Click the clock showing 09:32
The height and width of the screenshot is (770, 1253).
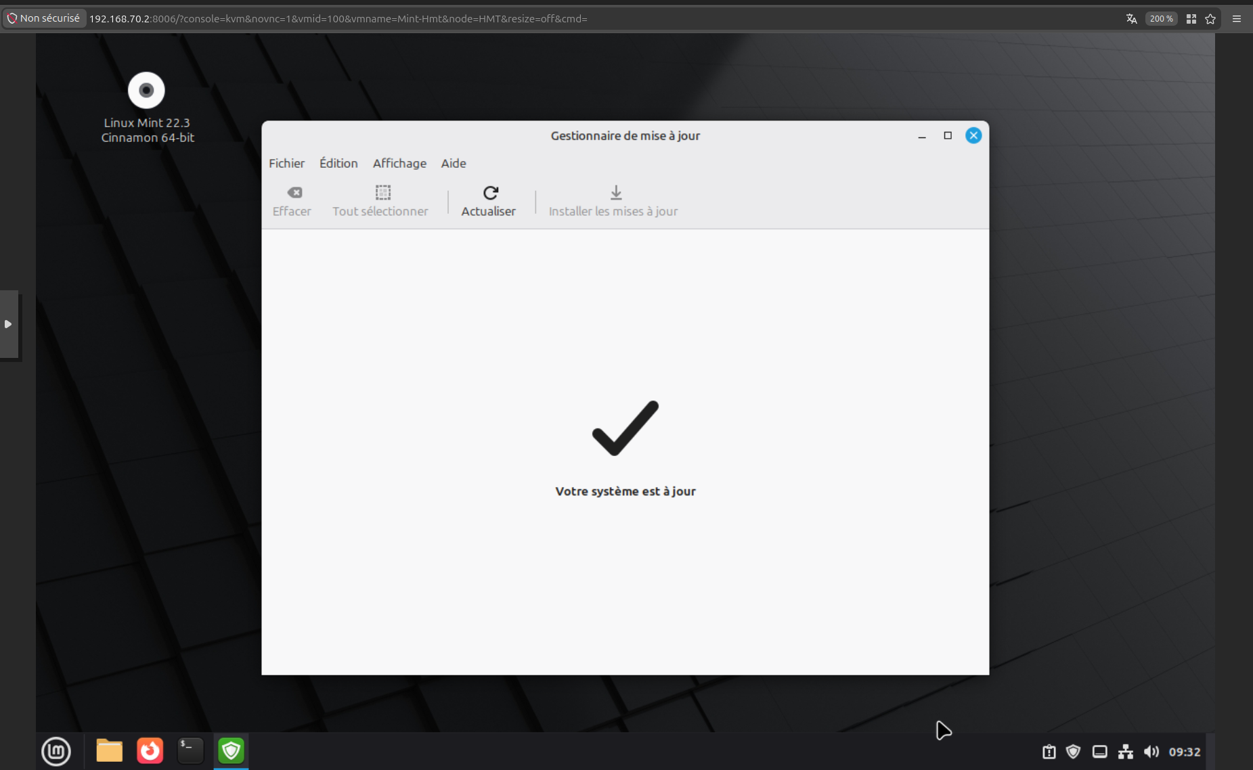click(1185, 752)
